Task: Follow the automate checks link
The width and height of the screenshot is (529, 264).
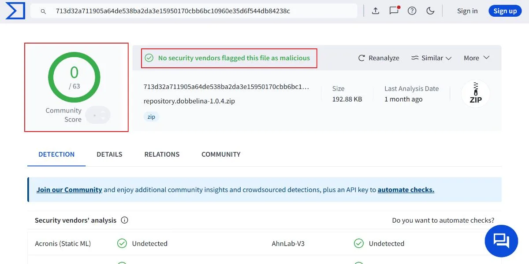Action: 406,190
